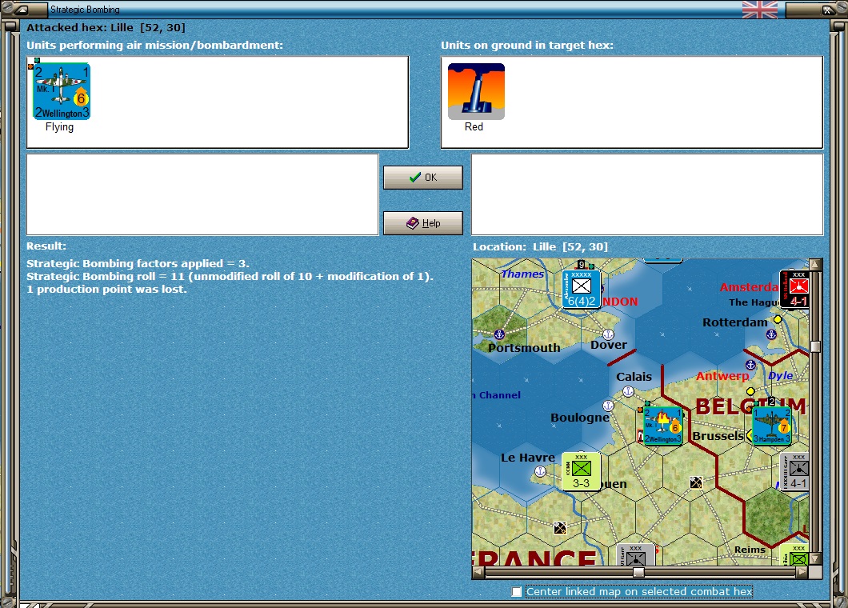The image size is (848, 608).
Task: Click the Rotterdam port anchor icon
Action: click(x=771, y=334)
